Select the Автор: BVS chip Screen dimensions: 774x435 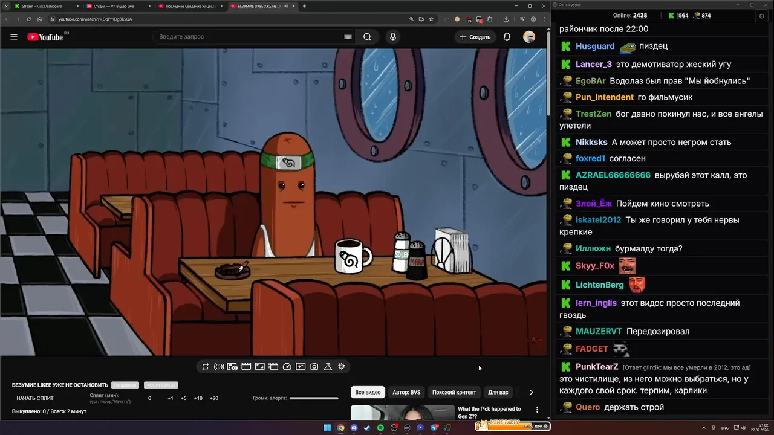[406, 392]
